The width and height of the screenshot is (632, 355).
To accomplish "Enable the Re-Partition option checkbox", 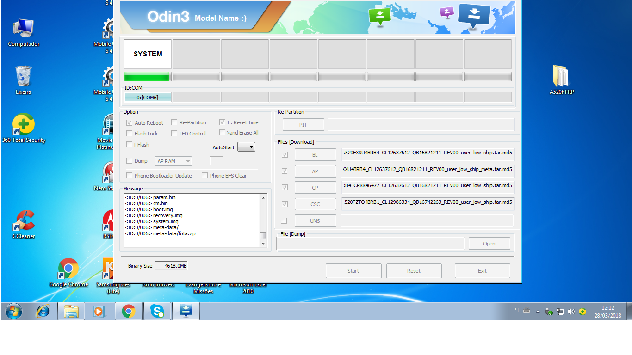I will click(174, 122).
